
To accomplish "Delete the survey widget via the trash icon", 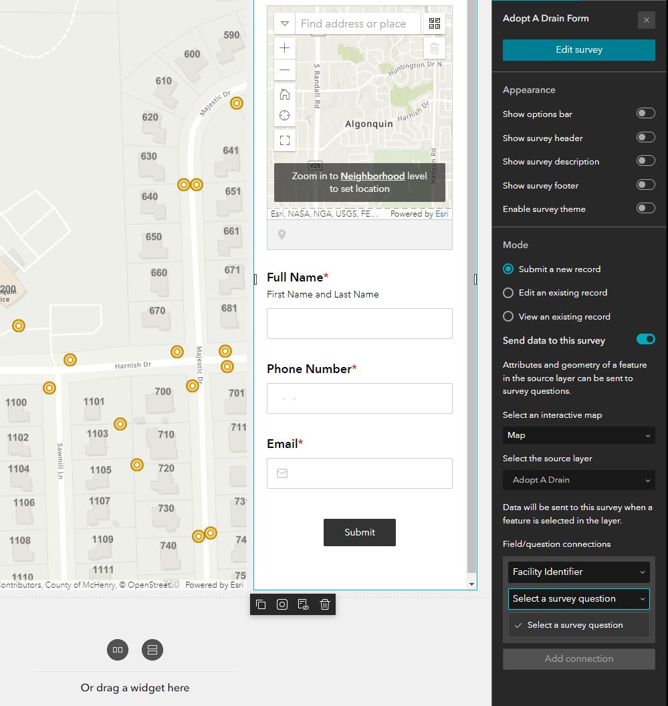I will tap(324, 604).
